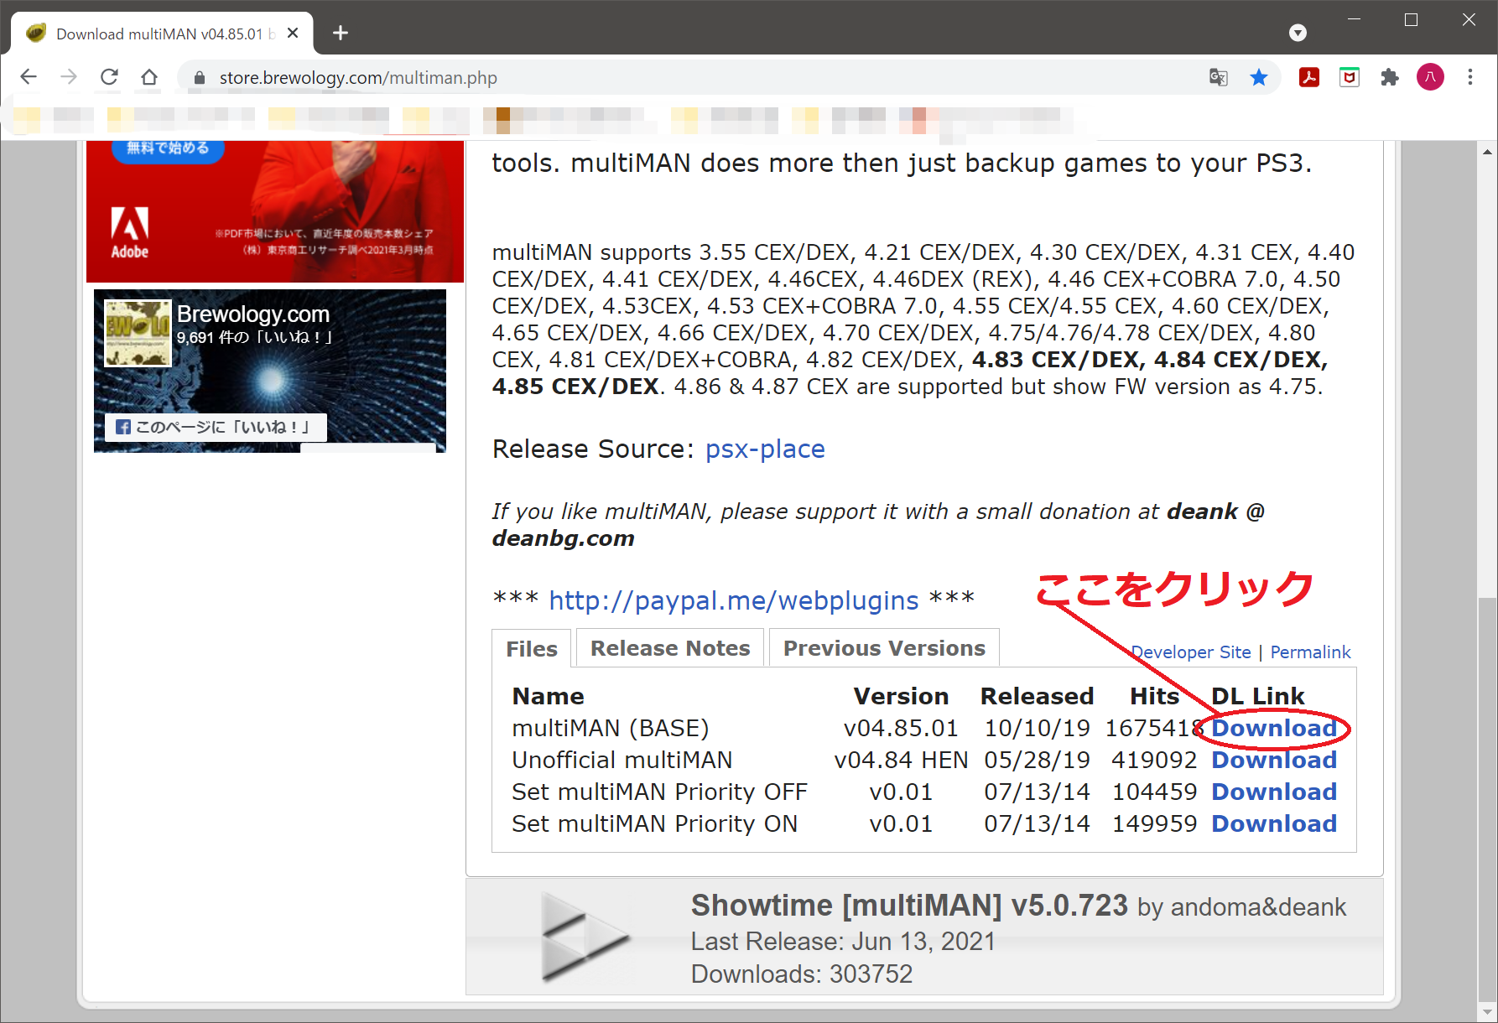The height and width of the screenshot is (1023, 1498).
Task: Click the blue Adobe ad start button
Action: (x=168, y=149)
